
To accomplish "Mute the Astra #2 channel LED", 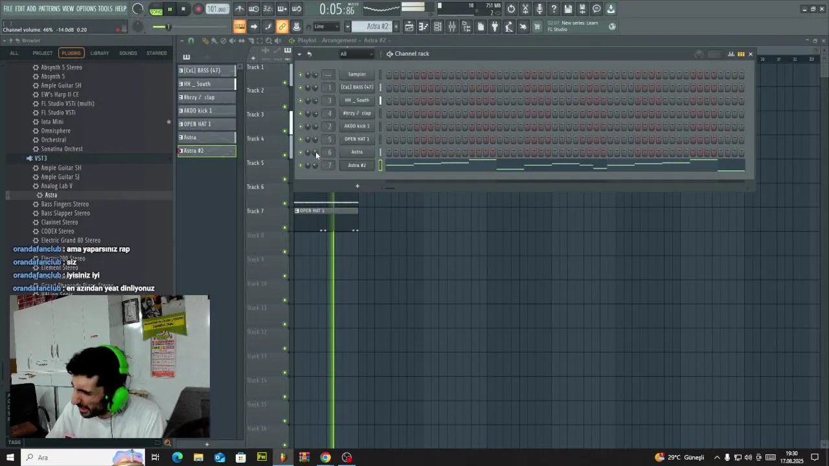I will (300, 165).
